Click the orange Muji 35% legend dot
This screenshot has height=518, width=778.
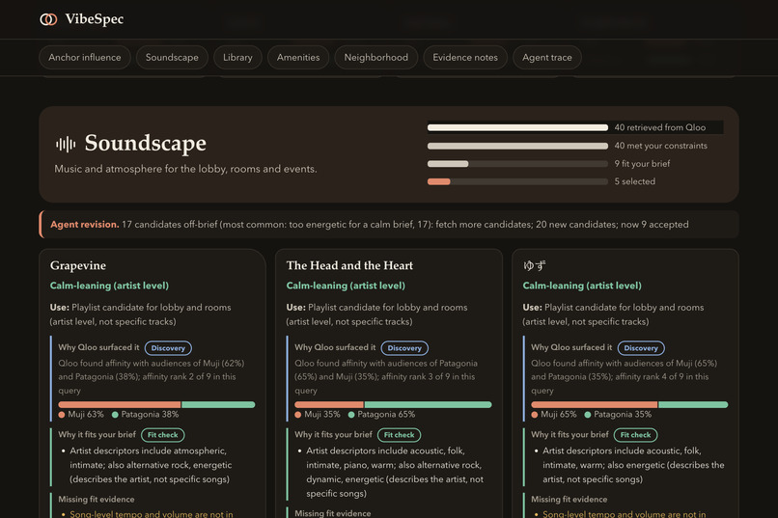click(x=297, y=415)
